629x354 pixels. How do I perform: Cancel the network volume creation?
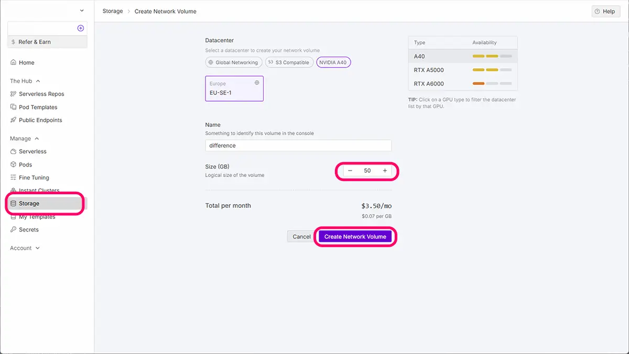[301, 237]
